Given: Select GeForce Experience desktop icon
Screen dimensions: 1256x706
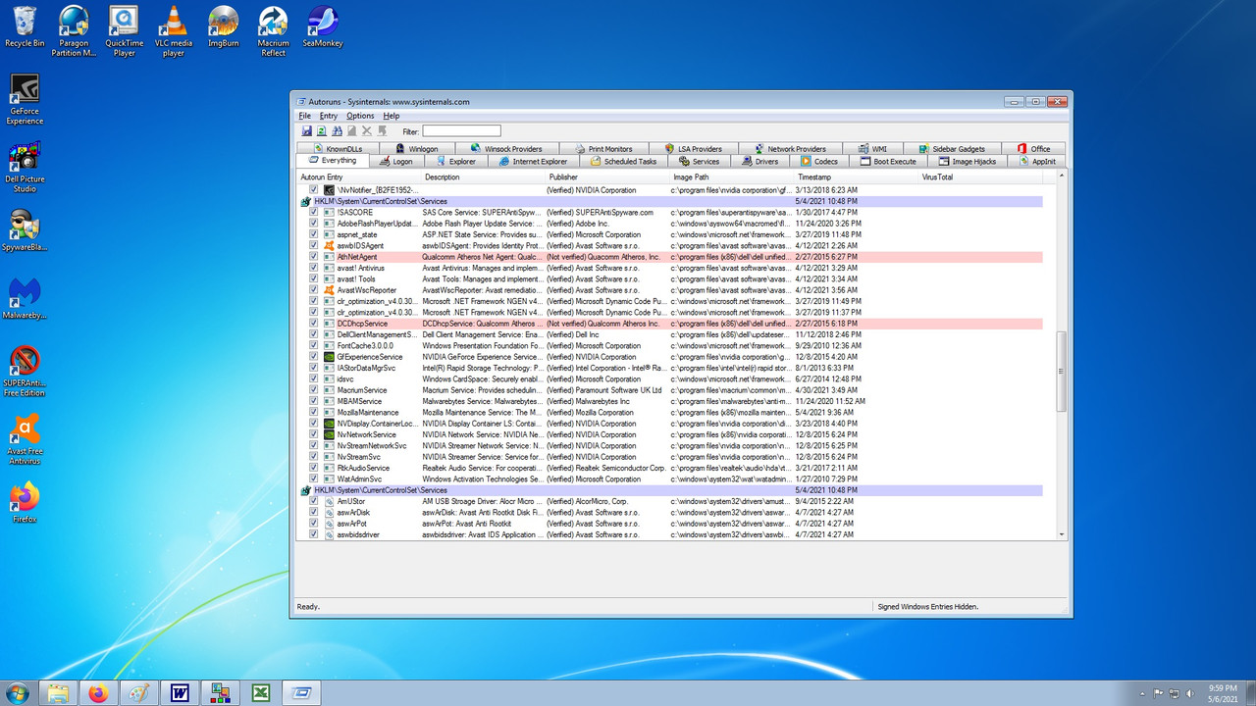Looking at the screenshot, I should click(x=25, y=99).
